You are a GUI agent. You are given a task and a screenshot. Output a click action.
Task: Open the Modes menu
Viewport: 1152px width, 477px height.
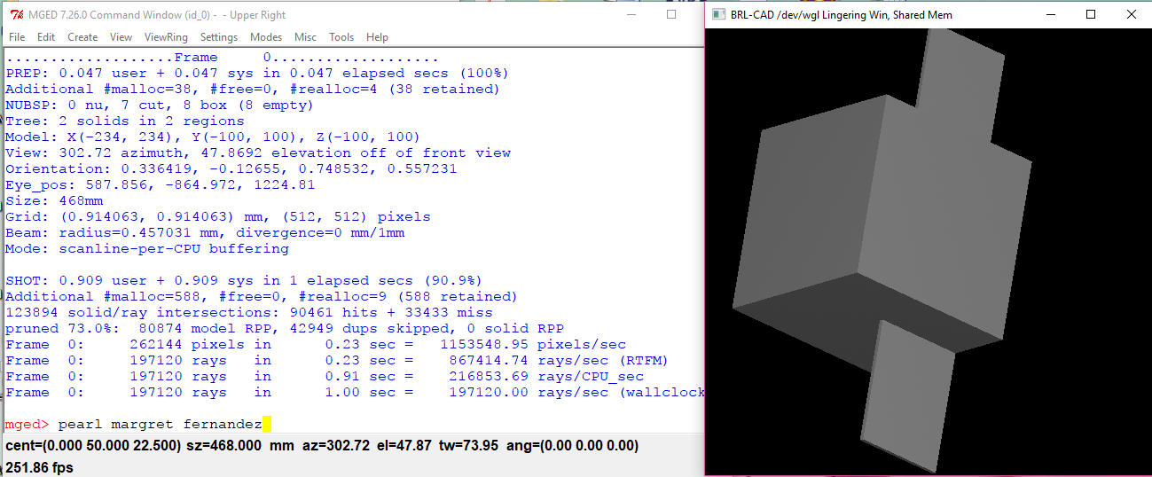tap(266, 37)
